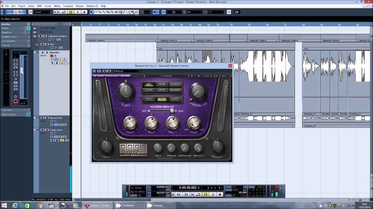Solo the Voz track
Image resolution: width=373 pixels, height=209 pixels.
click(x=47, y=44)
